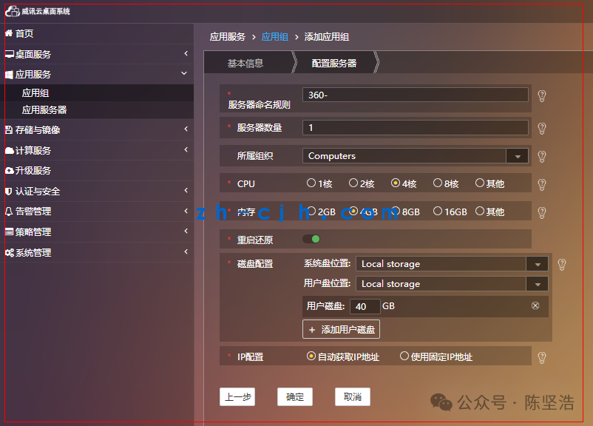The width and height of the screenshot is (593, 426).
Task: Click help bulb for 服务器命名规则
Action: [542, 95]
